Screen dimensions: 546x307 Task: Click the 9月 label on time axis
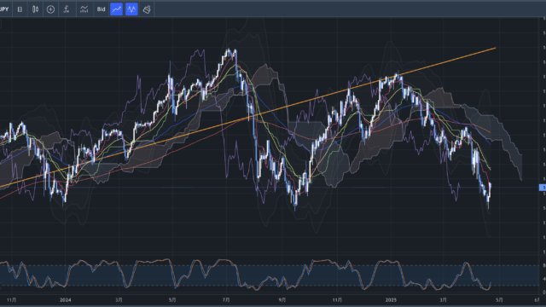point(282,300)
